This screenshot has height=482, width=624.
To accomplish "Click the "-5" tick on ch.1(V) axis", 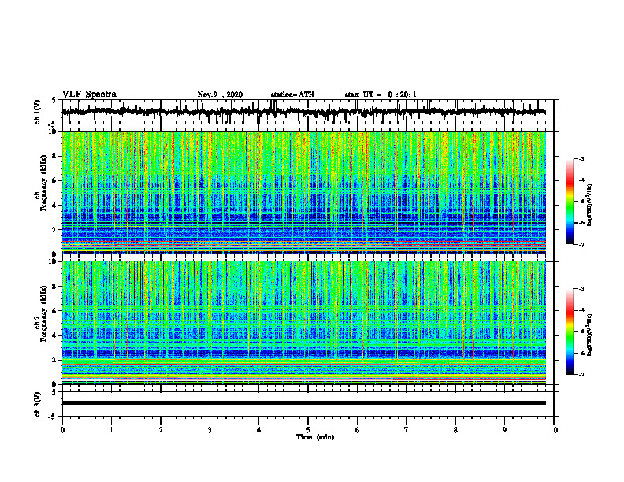I will coord(52,124).
